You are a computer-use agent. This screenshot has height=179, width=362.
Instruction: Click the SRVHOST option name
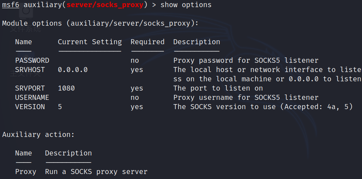click(30, 70)
